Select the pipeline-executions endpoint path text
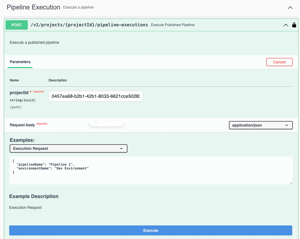Screen dimensions: 300x239 pyautogui.click(x=89, y=25)
